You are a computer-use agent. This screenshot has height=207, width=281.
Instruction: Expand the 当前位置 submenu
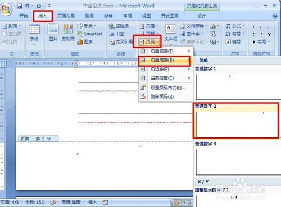(166, 78)
